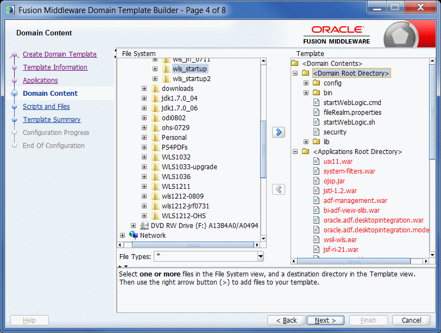The width and height of the screenshot is (441, 333).
Task: Expand the DVD RW Drive node
Action: 133,226
